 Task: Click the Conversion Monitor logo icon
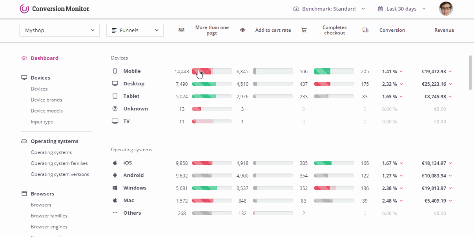[24, 8]
